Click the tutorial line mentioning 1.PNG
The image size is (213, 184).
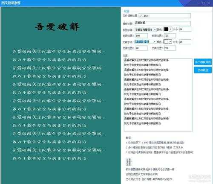(x=155, y=143)
